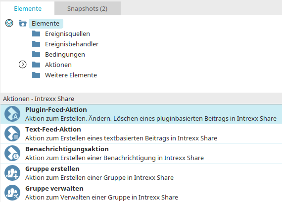Viewport: 282px width, 202px height.
Task: Click the Ereignisquellen folder icon
Action: point(36,34)
